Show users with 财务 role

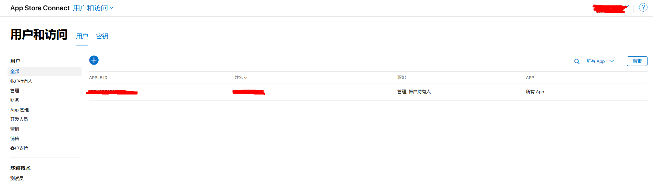15,100
